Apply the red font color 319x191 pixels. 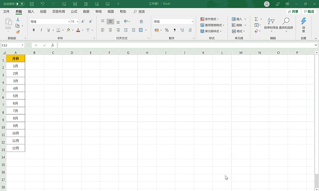pyautogui.click(x=78, y=30)
